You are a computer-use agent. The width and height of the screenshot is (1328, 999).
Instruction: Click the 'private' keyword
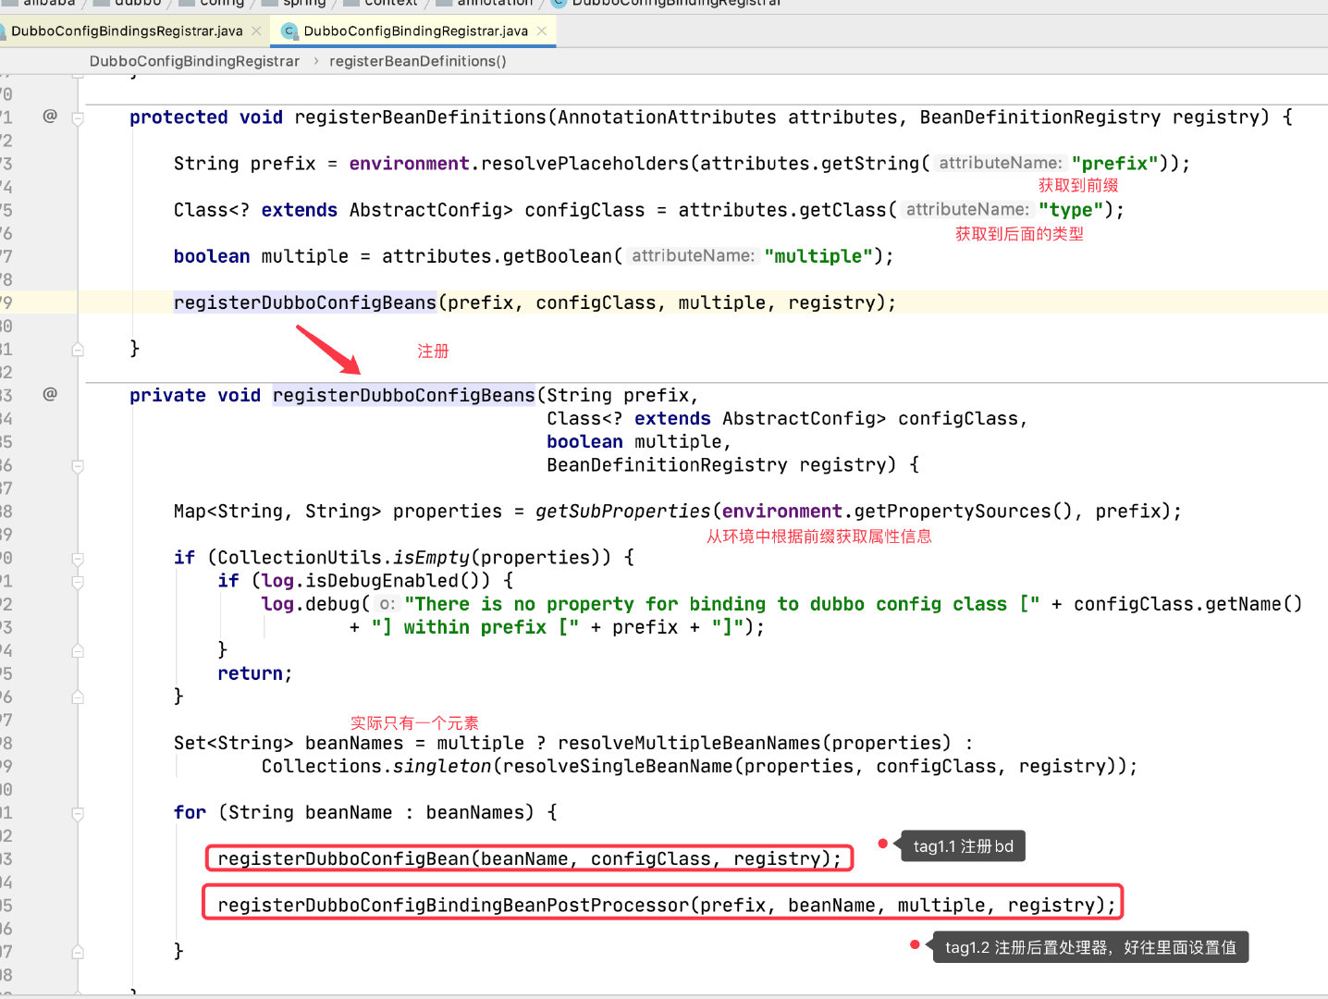[x=167, y=395]
